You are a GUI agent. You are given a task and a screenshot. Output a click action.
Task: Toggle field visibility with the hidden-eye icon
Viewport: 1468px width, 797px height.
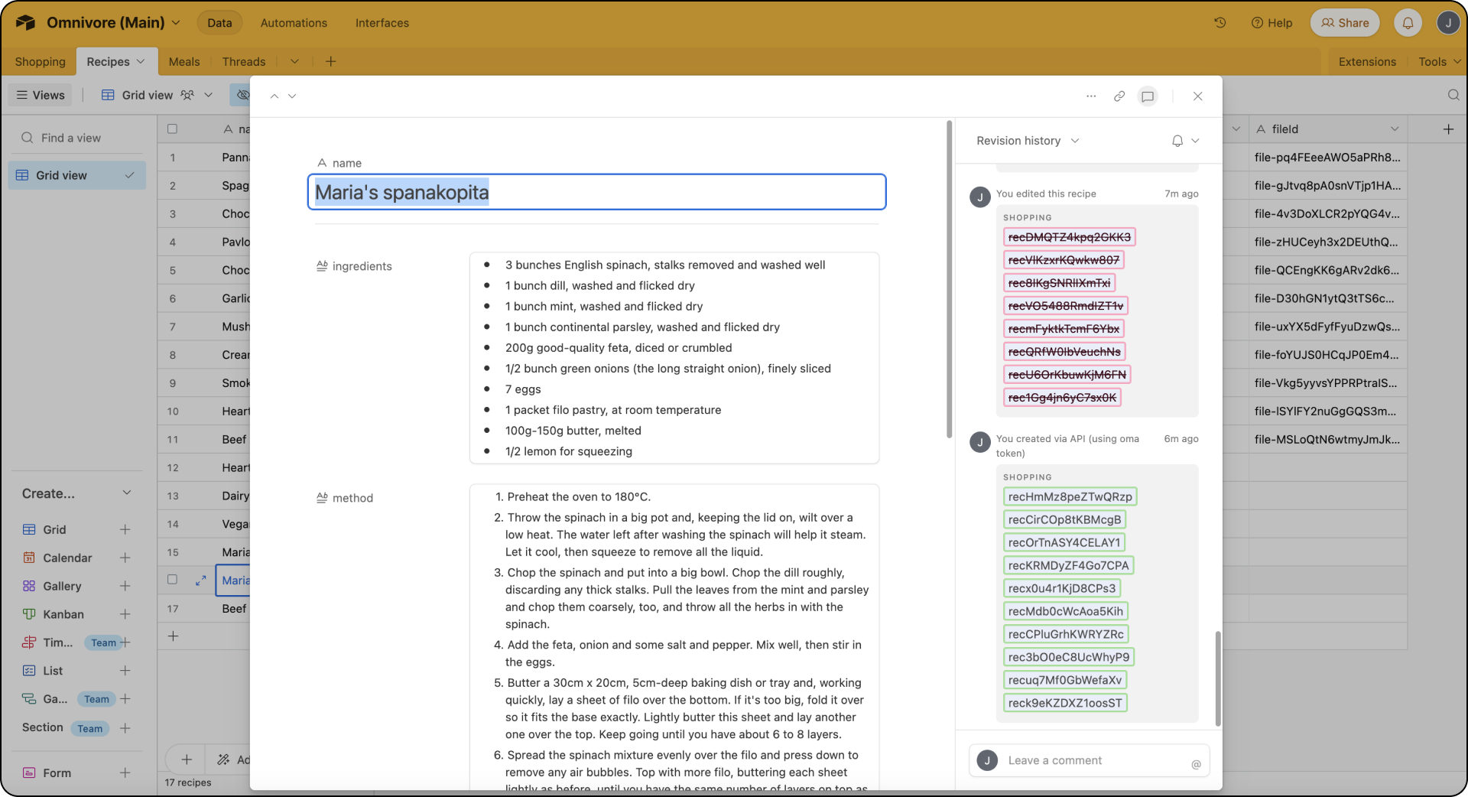pyautogui.click(x=242, y=95)
